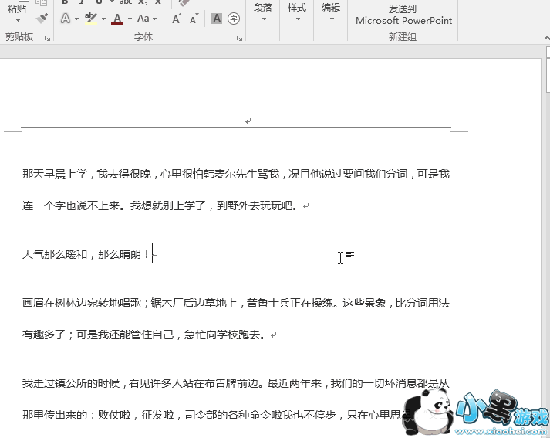Click the text 有趣多了 in the document
The height and width of the screenshot is (438, 550).
point(44,334)
